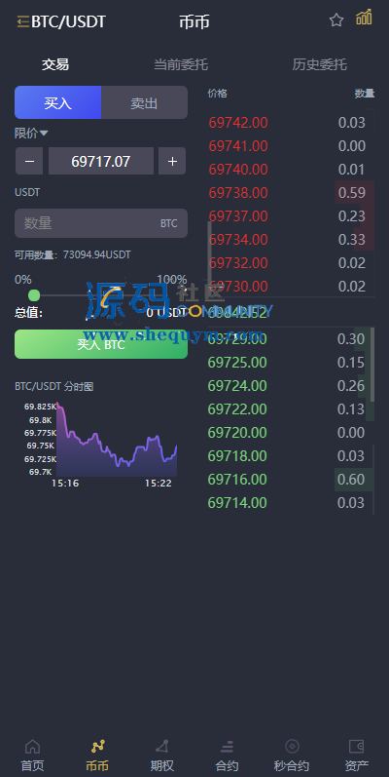Click the green 买入 BTC button
This screenshot has width=389, height=777.
(x=101, y=344)
